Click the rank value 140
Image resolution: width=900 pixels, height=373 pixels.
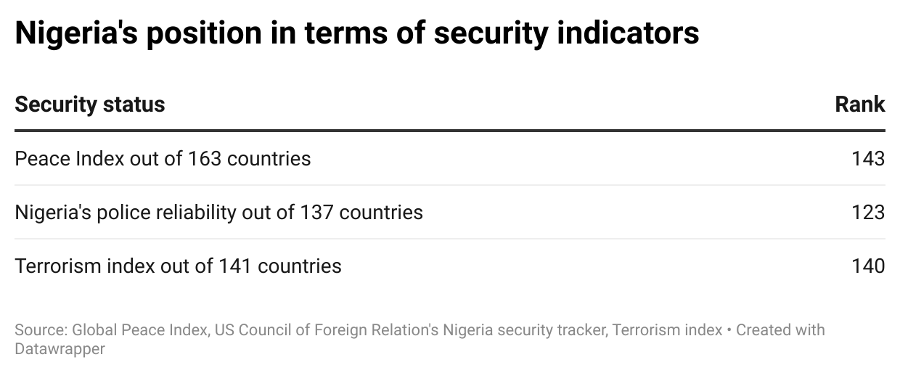[x=868, y=266]
